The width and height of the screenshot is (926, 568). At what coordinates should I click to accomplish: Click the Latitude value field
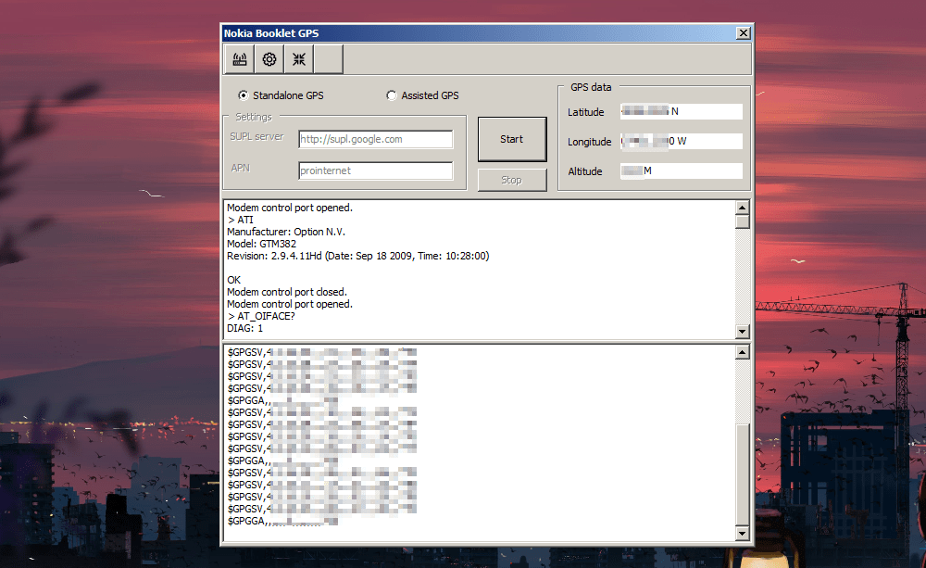(681, 112)
